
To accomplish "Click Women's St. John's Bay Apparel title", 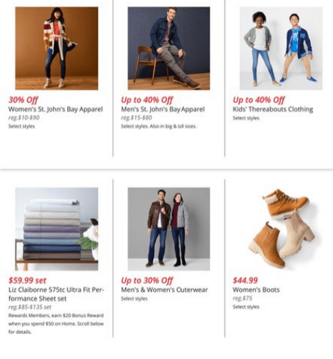I will (56, 109).
